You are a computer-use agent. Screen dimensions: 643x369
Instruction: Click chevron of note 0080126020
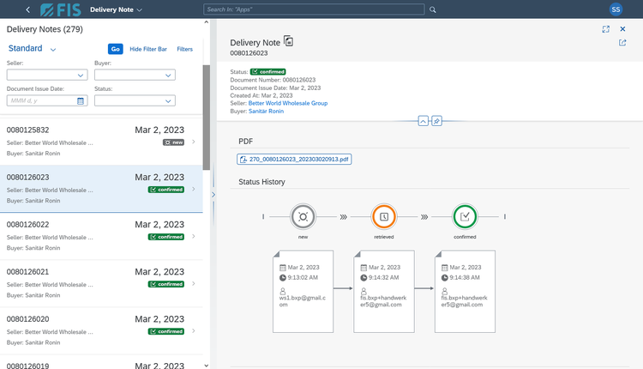[x=194, y=330]
